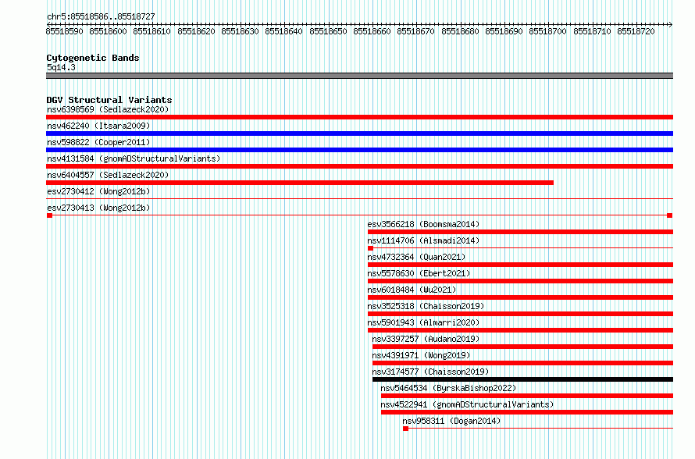
Task: Click ruler position 85518670
Action: click(x=416, y=31)
